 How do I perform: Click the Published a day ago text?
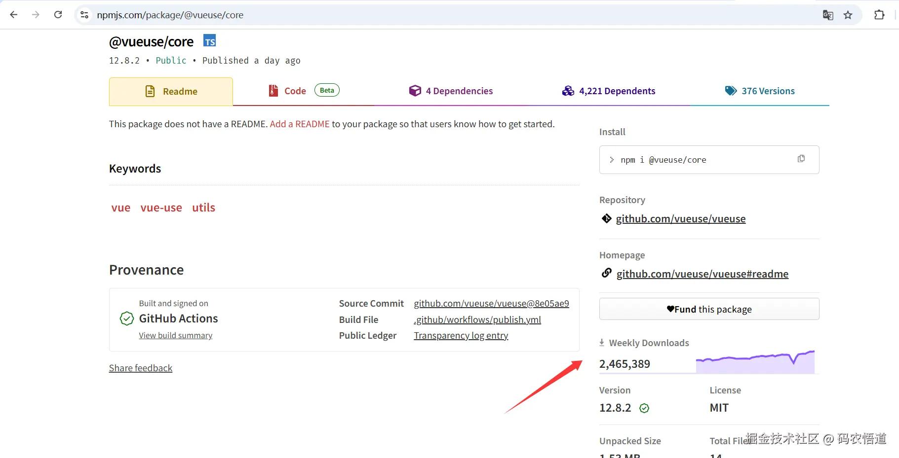[251, 61]
